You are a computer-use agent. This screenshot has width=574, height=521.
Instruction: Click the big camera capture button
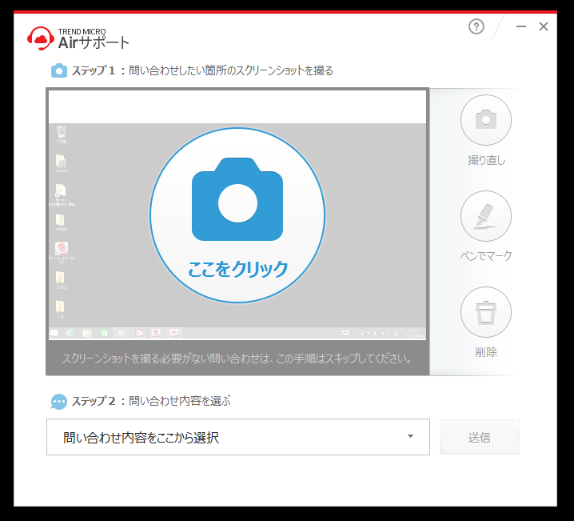point(237,199)
